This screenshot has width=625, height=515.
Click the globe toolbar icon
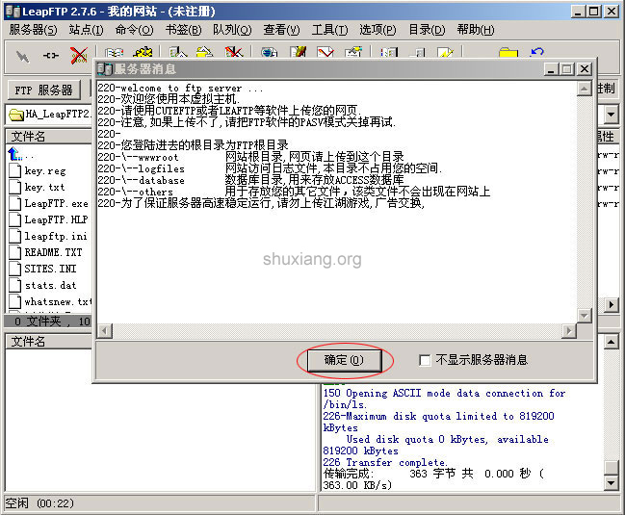269,52
